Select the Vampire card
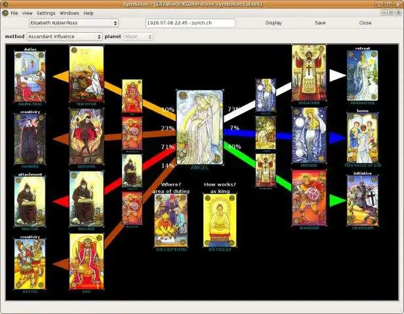The height and width of the screenshot is (314, 404). click(x=30, y=139)
